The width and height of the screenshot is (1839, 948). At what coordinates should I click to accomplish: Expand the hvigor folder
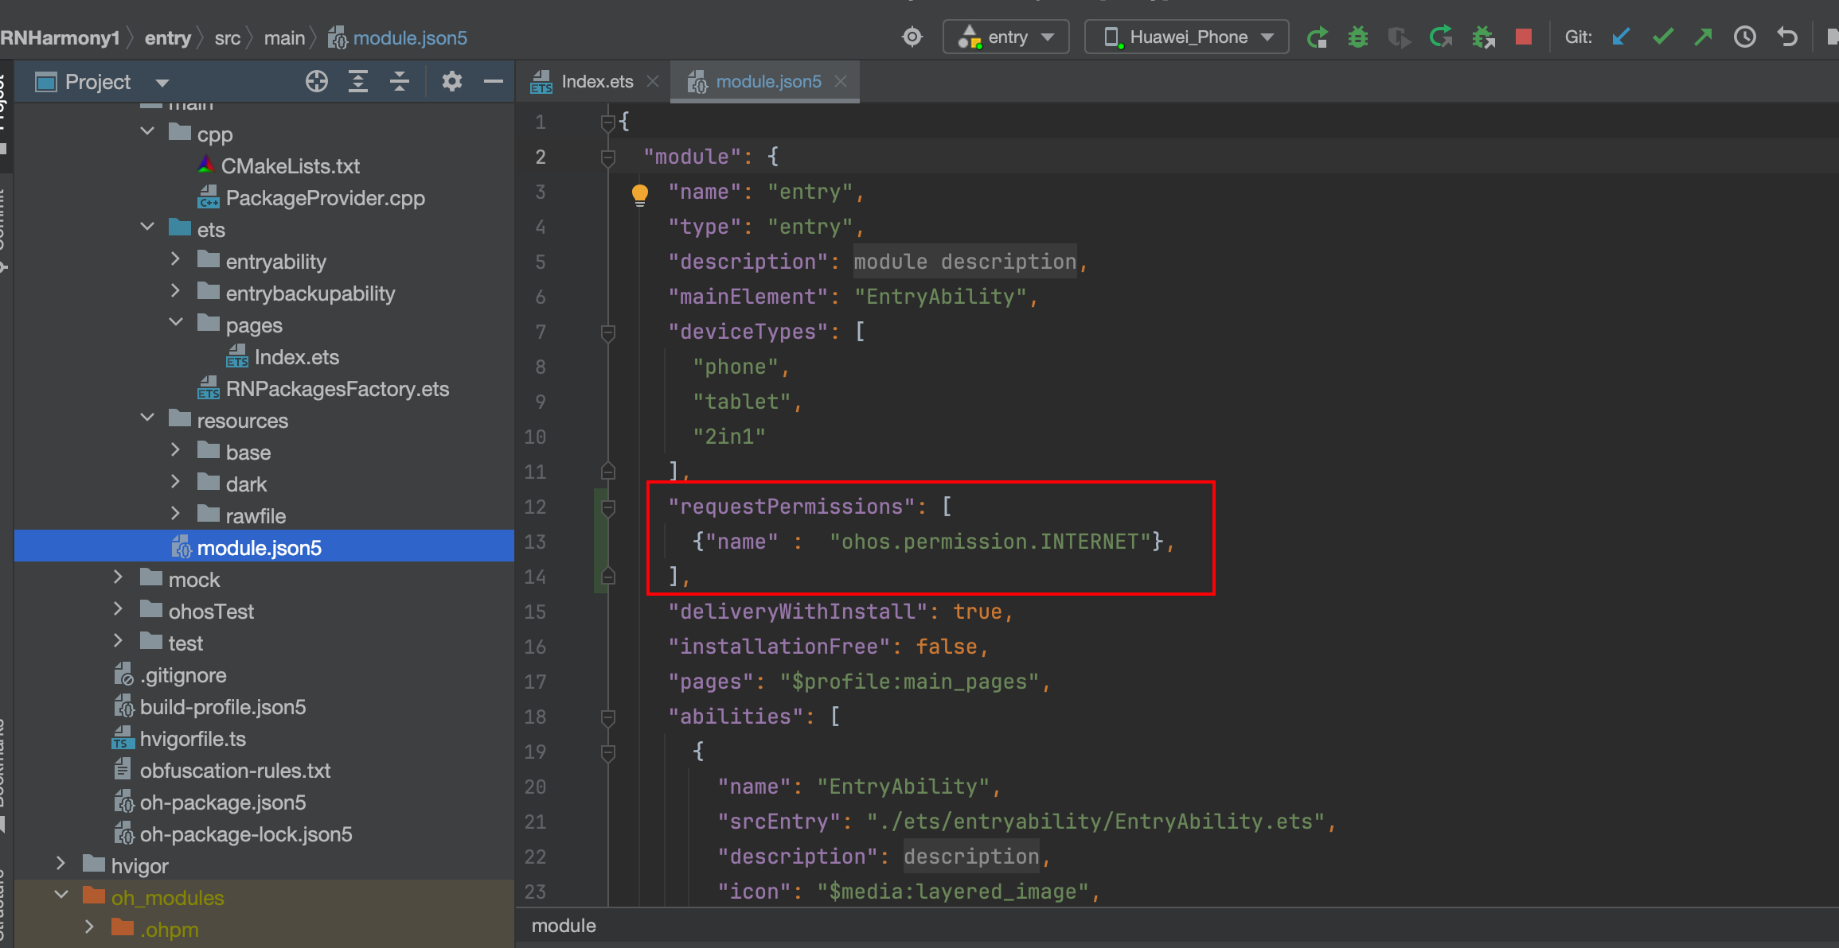coord(61,863)
